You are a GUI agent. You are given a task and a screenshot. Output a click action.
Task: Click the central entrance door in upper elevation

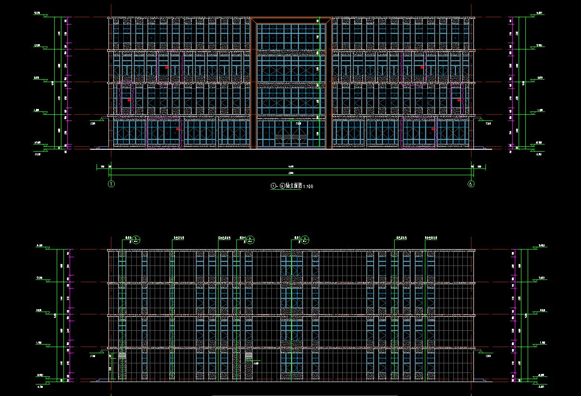291,138
